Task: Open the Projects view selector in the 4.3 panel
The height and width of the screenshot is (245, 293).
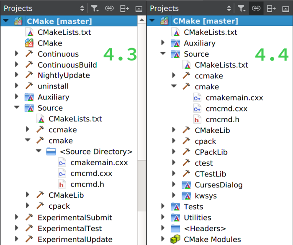Action: click(x=82, y=8)
